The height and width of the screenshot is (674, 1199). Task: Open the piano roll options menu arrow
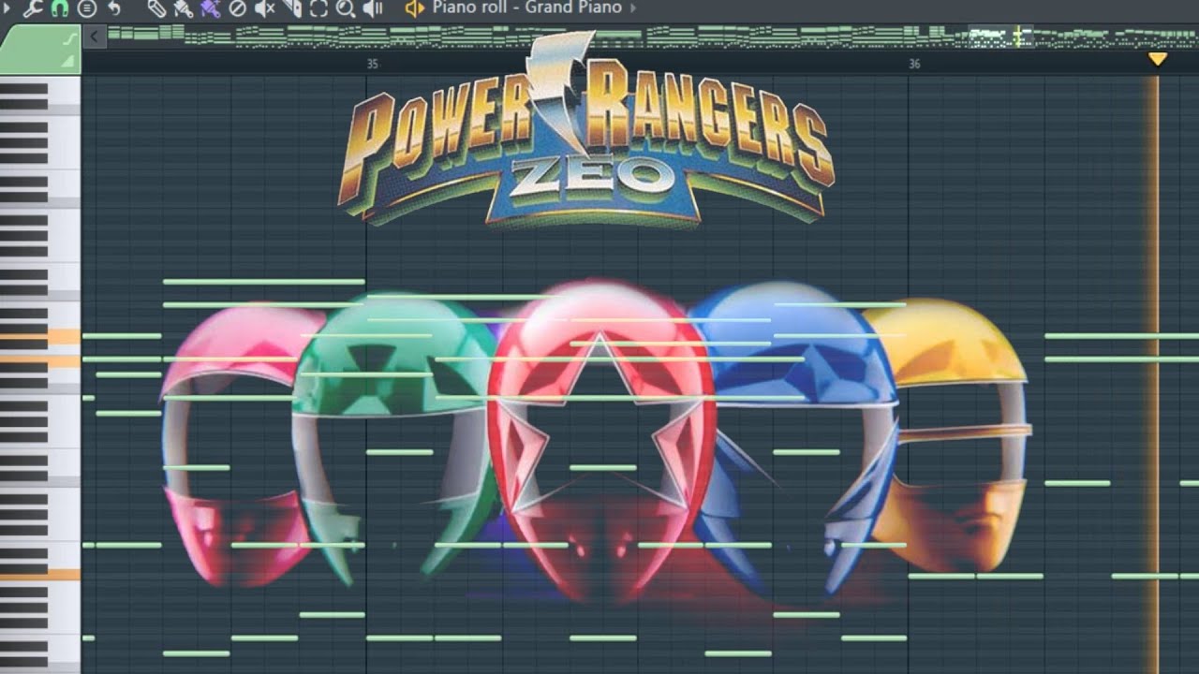tap(7, 8)
